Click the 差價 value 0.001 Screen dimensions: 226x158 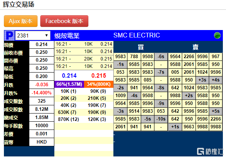pos(42,134)
